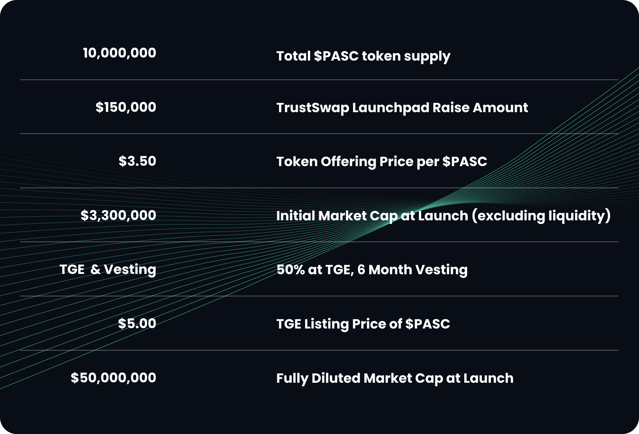
Task: Select 50% at TGE, 6 Month Vesting text
Action: coord(372,270)
